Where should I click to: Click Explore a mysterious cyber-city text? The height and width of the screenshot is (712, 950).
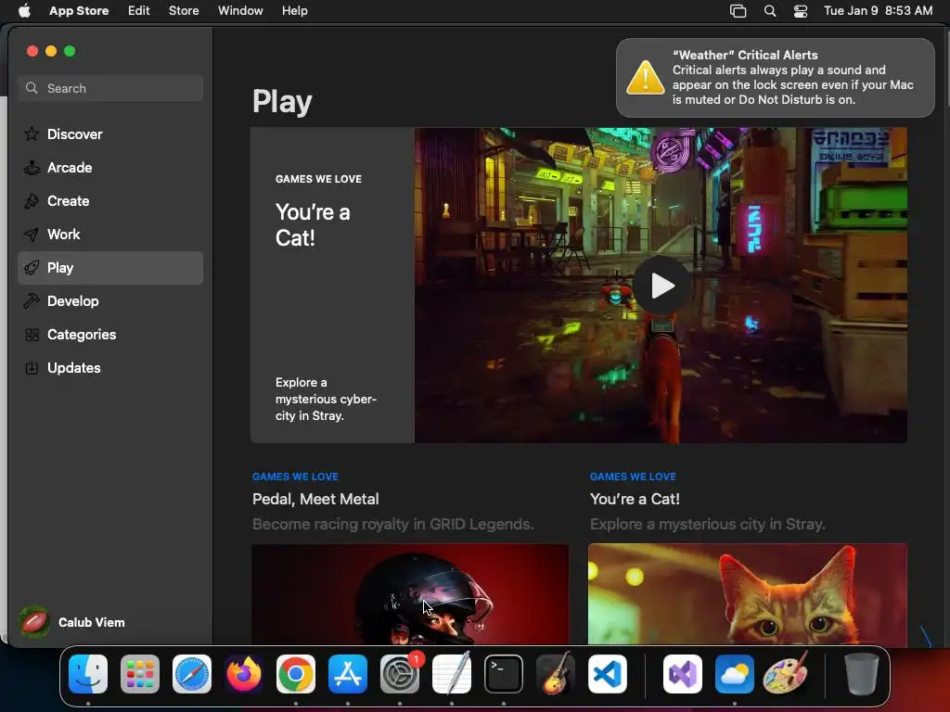coord(326,399)
